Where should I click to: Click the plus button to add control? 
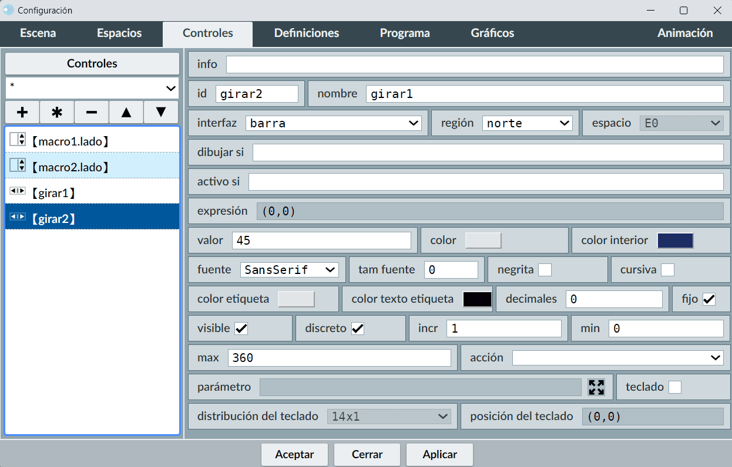pos(22,112)
